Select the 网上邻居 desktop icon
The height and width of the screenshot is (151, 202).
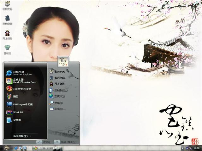click(x=7, y=35)
